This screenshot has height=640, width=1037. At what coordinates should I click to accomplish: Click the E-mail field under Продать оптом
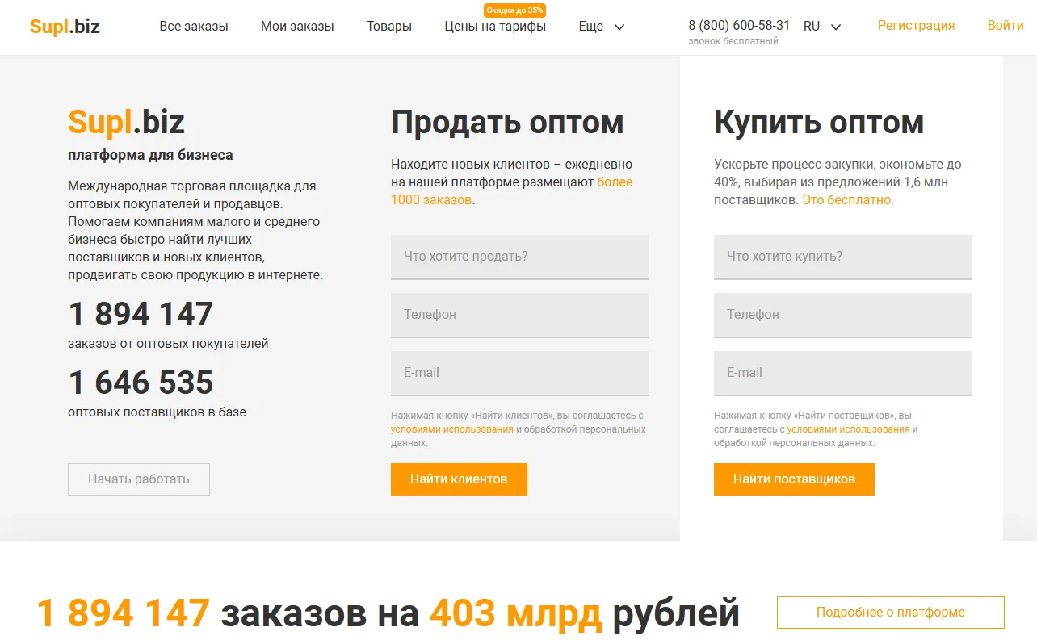[520, 373]
